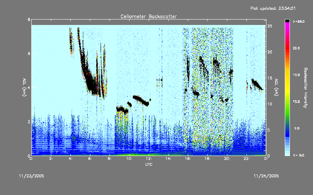Click the '15.0' colorbar tick label
The height and width of the screenshot is (195, 313).
click(x=296, y=75)
